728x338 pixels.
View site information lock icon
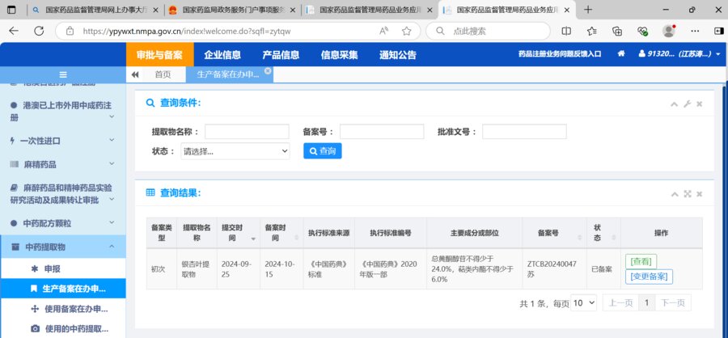(x=70, y=31)
